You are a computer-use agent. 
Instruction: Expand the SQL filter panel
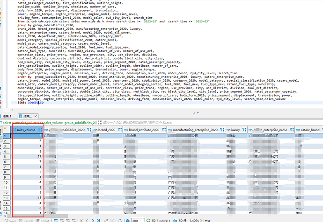point(100,123)
